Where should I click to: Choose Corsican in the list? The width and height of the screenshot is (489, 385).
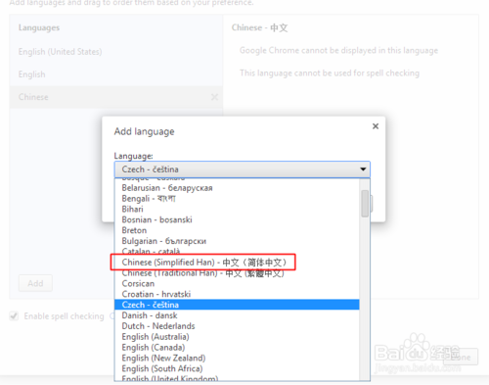[x=237, y=283]
